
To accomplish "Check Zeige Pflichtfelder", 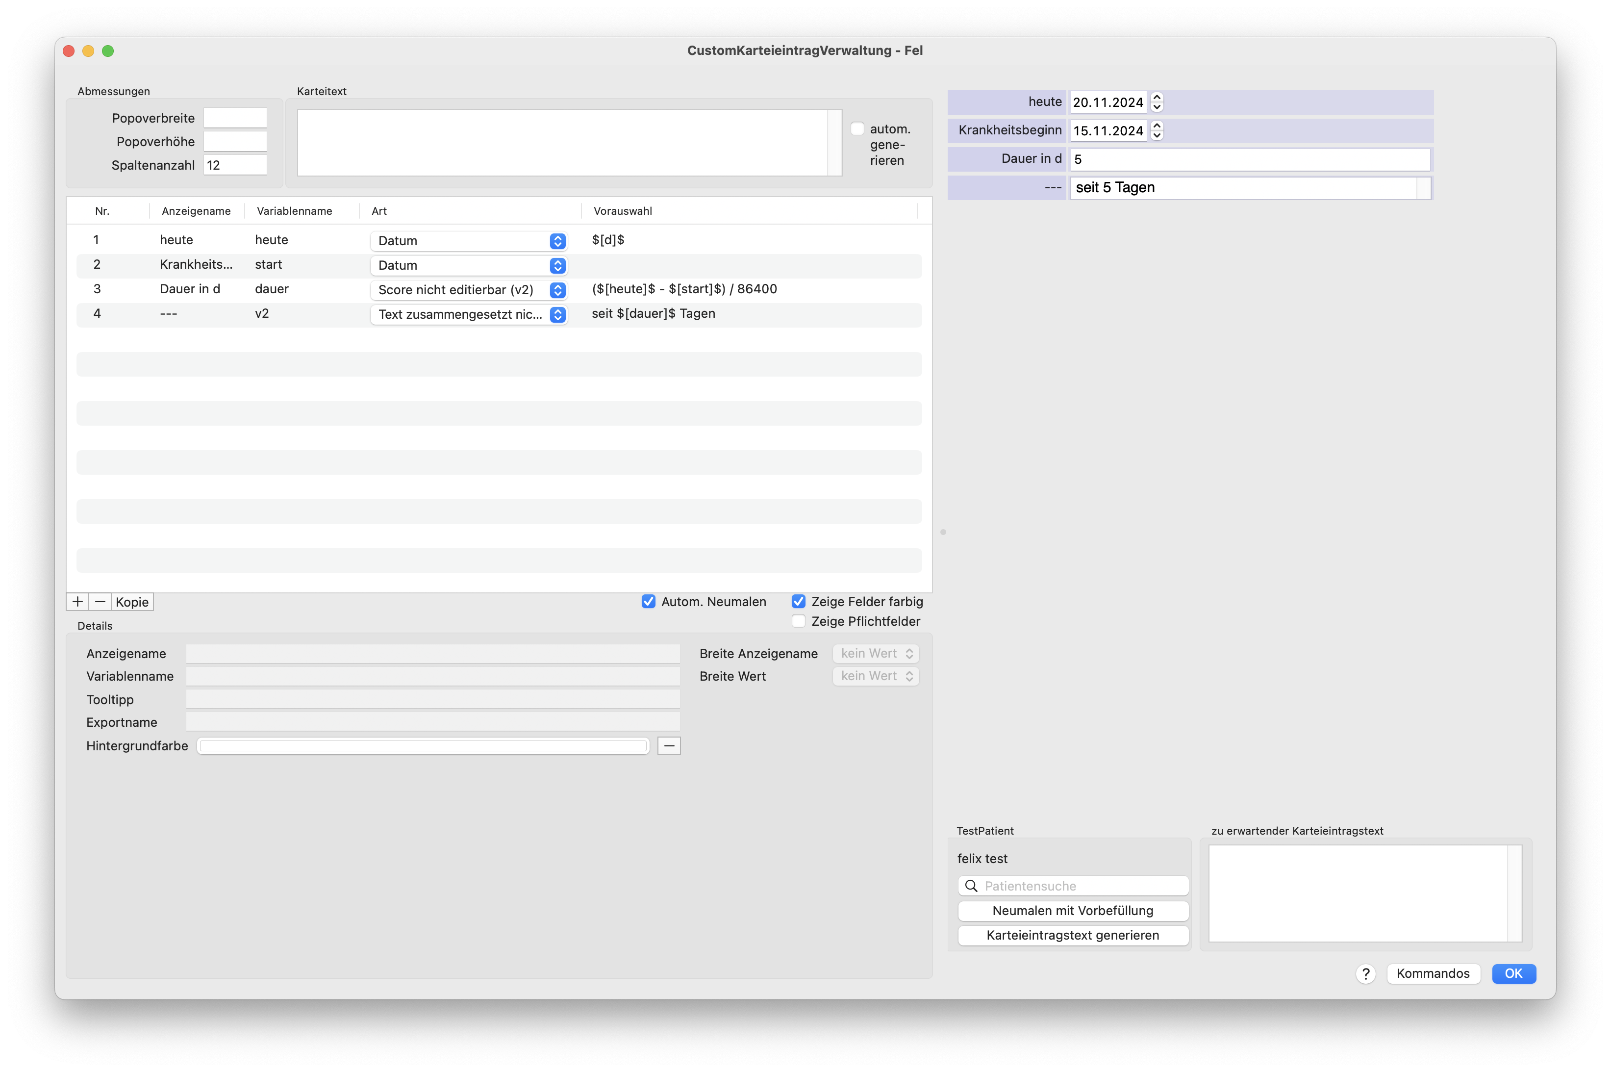I will tap(798, 621).
